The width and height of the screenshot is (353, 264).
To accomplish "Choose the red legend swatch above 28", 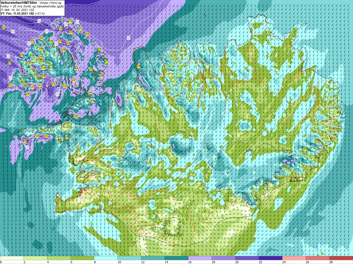I will coord(341,258).
